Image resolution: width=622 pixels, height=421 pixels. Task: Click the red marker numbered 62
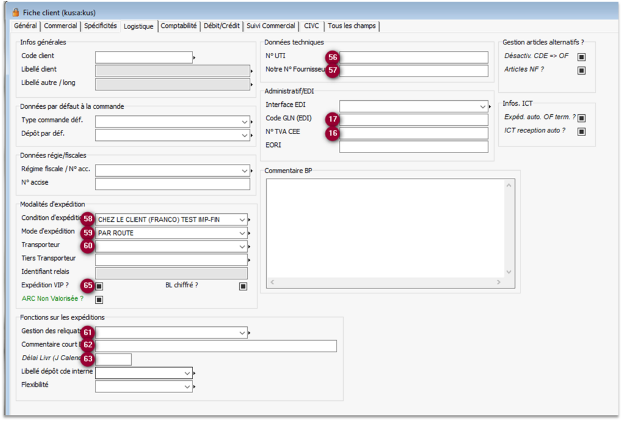(89, 346)
